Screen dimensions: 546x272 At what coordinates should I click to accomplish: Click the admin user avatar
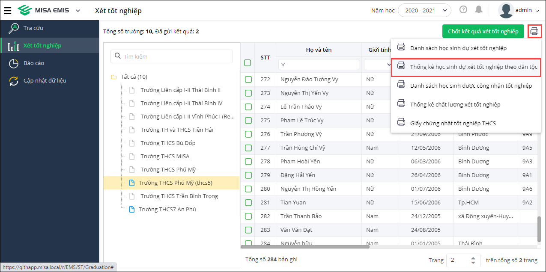coord(506,10)
